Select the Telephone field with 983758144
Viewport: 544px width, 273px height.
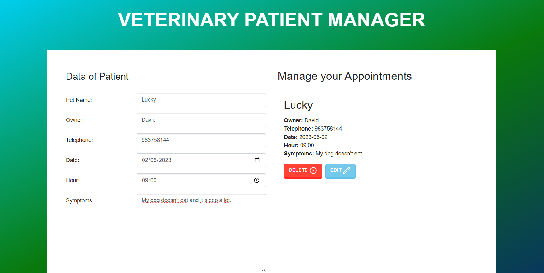[x=201, y=140]
